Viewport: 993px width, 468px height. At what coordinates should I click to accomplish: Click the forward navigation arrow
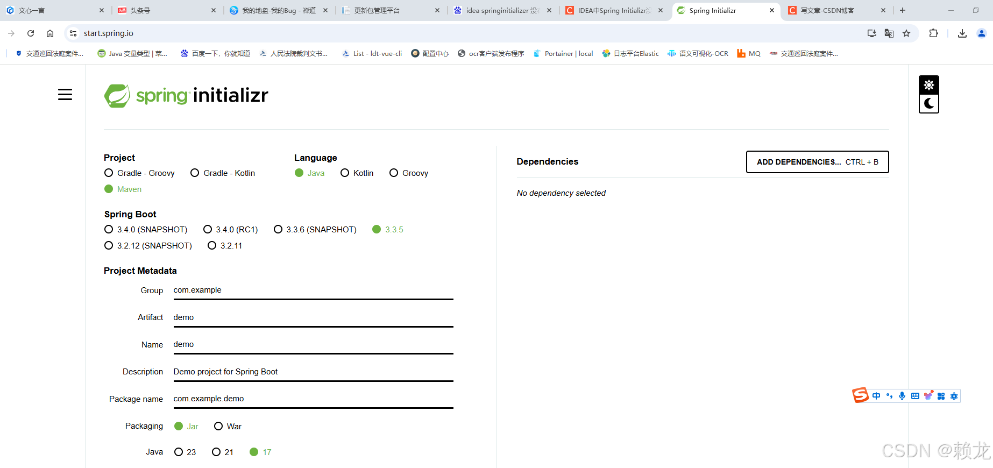coord(11,33)
